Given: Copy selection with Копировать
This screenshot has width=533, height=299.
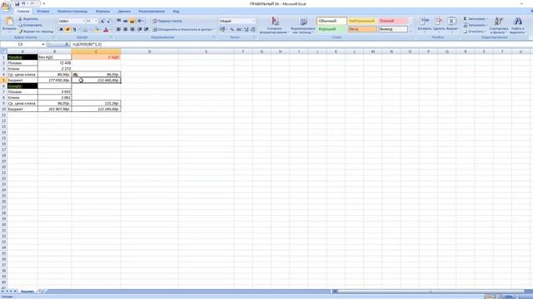Looking at the screenshot, I should pos(30,25).
